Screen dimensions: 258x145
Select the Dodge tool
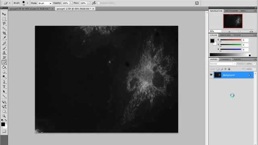(x=4, y=77)
